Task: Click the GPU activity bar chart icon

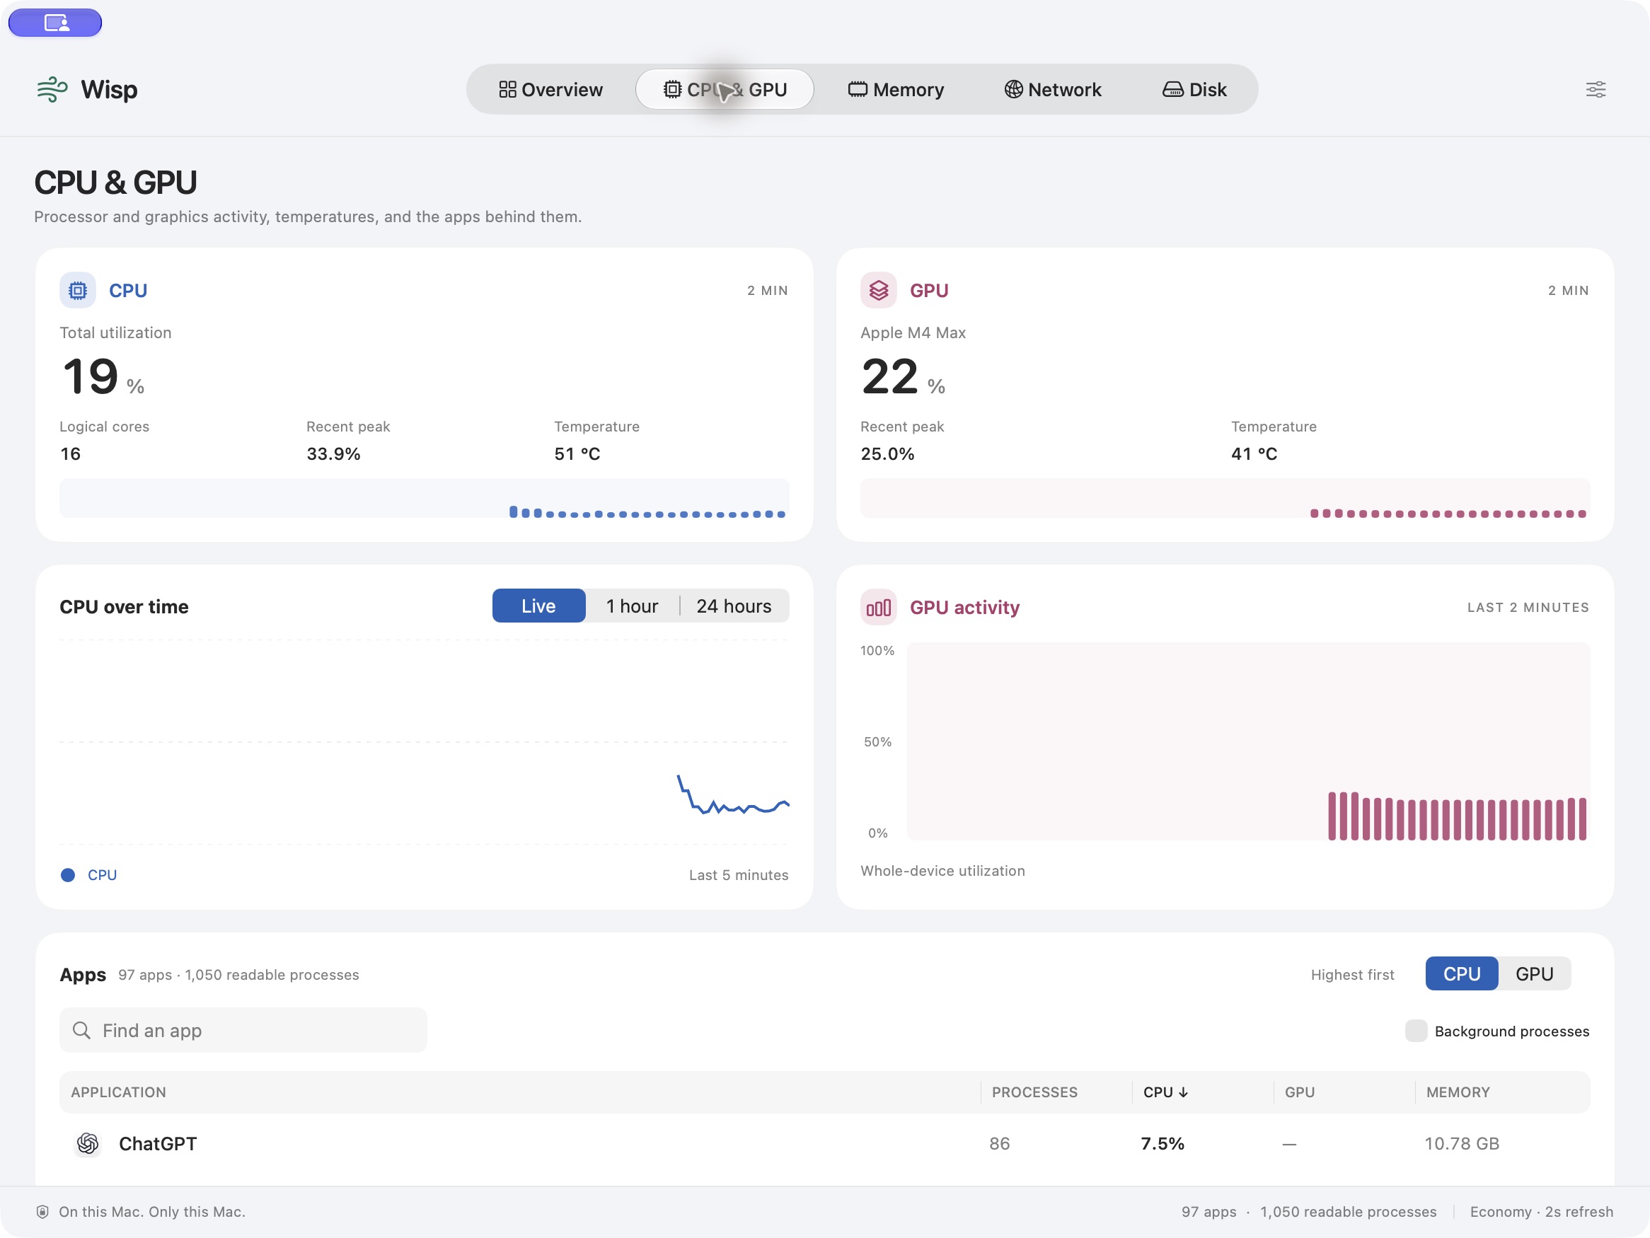Action: (x=878, y=607)
